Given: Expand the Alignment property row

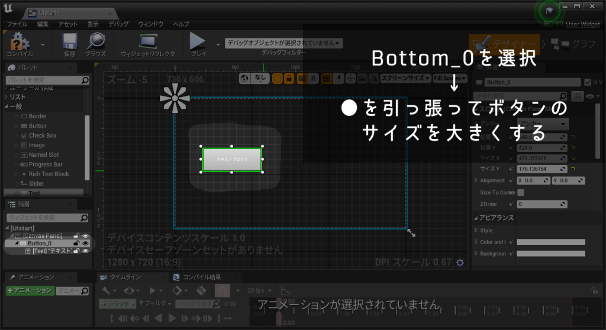Looking at the screenshot, I should [x=477, y=180].
